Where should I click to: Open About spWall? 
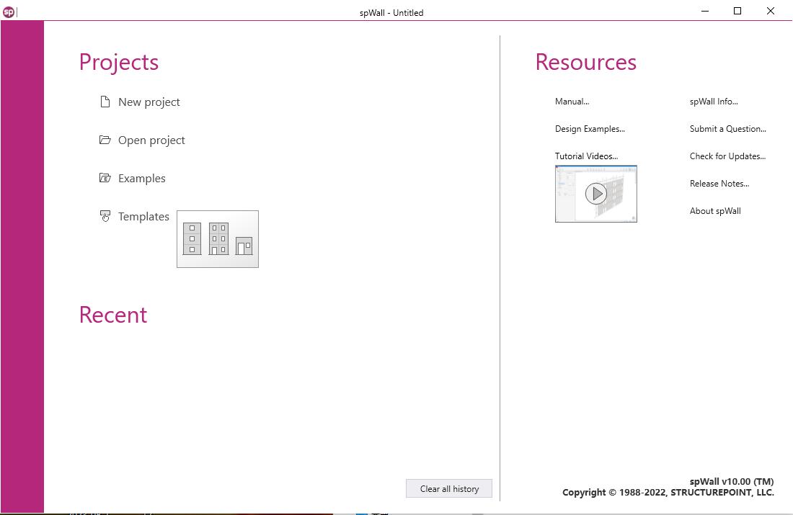pyautogui.click(x=715, y=211)
